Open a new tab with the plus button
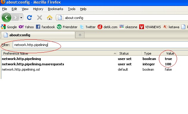Image resolution: width=188 pixels, height=114 pixels. point(80,35)
